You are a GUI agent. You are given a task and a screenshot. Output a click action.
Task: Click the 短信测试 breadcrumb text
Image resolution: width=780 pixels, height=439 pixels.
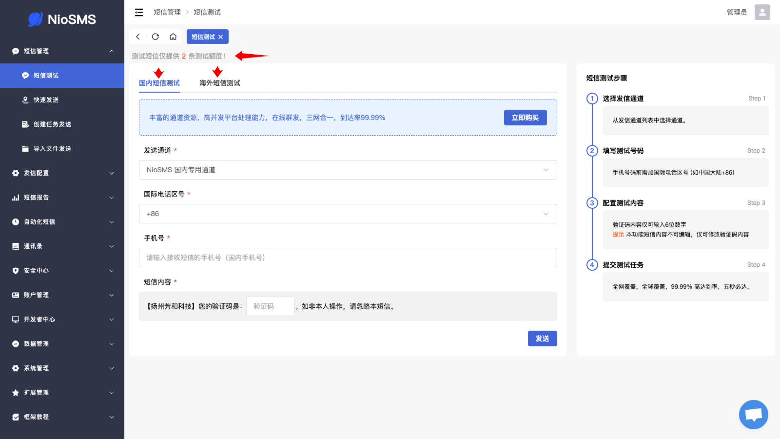click(207, 12)
